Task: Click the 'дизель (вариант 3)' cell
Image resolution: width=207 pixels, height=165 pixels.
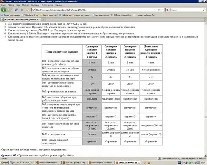Action: click(151, 134)
